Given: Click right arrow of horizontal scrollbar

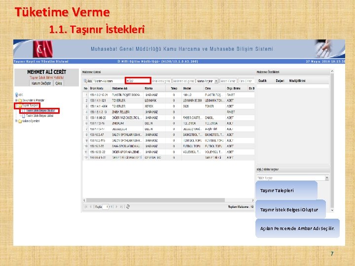Looking at the screenshot, I should [x=253, y=200].
